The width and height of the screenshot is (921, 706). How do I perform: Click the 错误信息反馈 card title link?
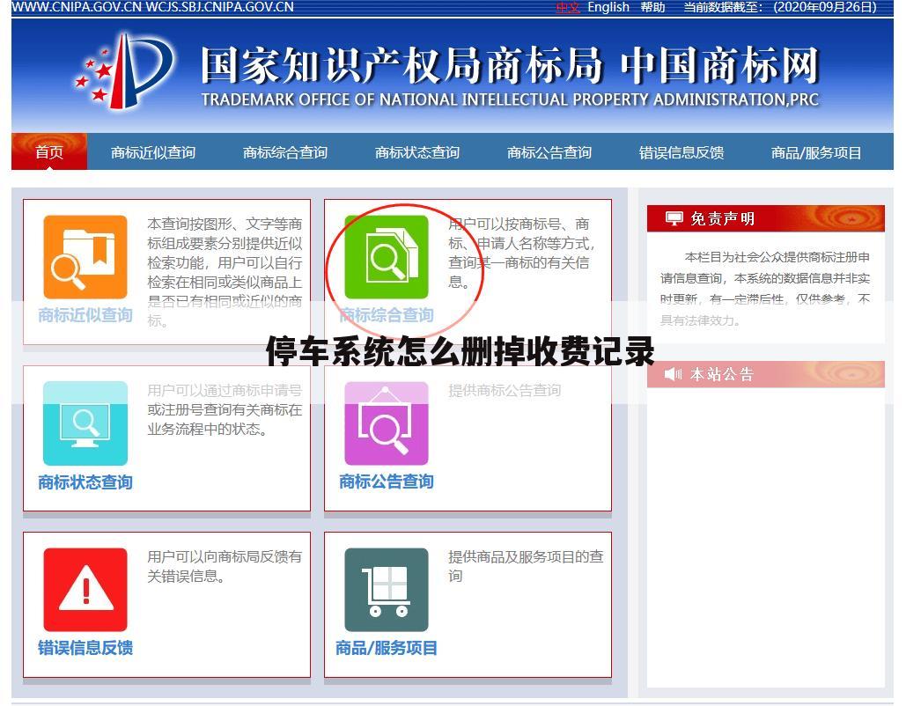85,648
